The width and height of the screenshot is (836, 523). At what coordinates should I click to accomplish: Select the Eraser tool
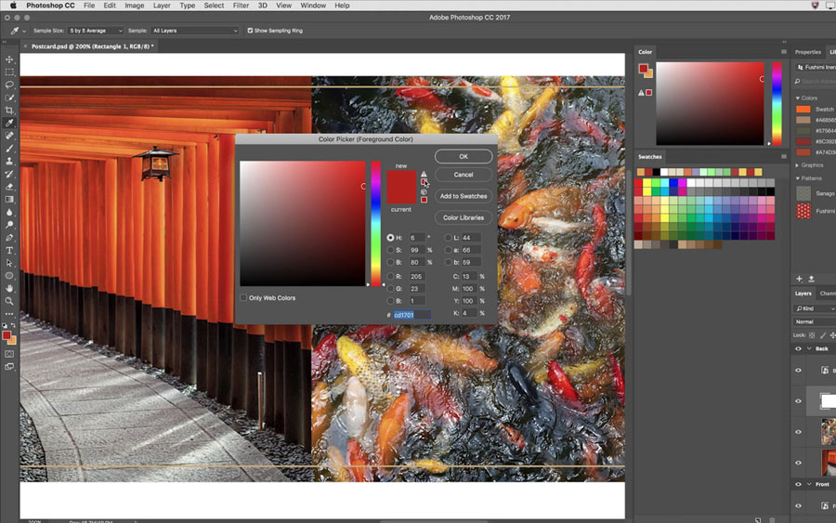pyautogui.click(x=9, y=187)
